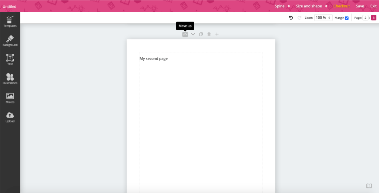Viewport: 379px width, 193px height.
Task: Open the Spine dropdown
Action: click(x=282, y=6)
